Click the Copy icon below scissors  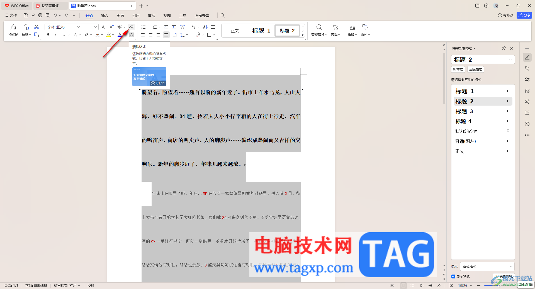click(37, 35)
